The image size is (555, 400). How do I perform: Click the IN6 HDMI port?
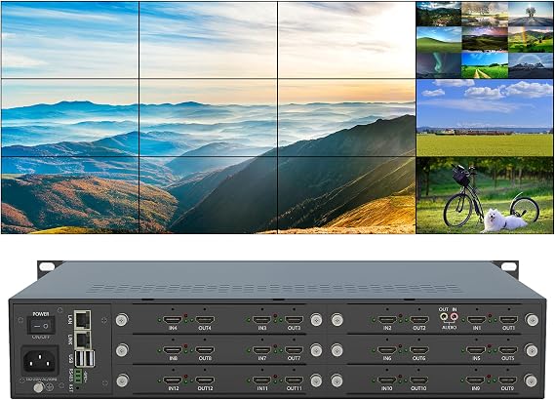pyautogui.click(x=387, y=350)
